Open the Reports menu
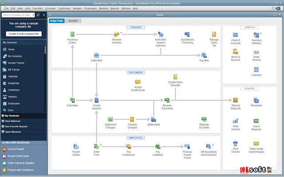 point(114,8)
